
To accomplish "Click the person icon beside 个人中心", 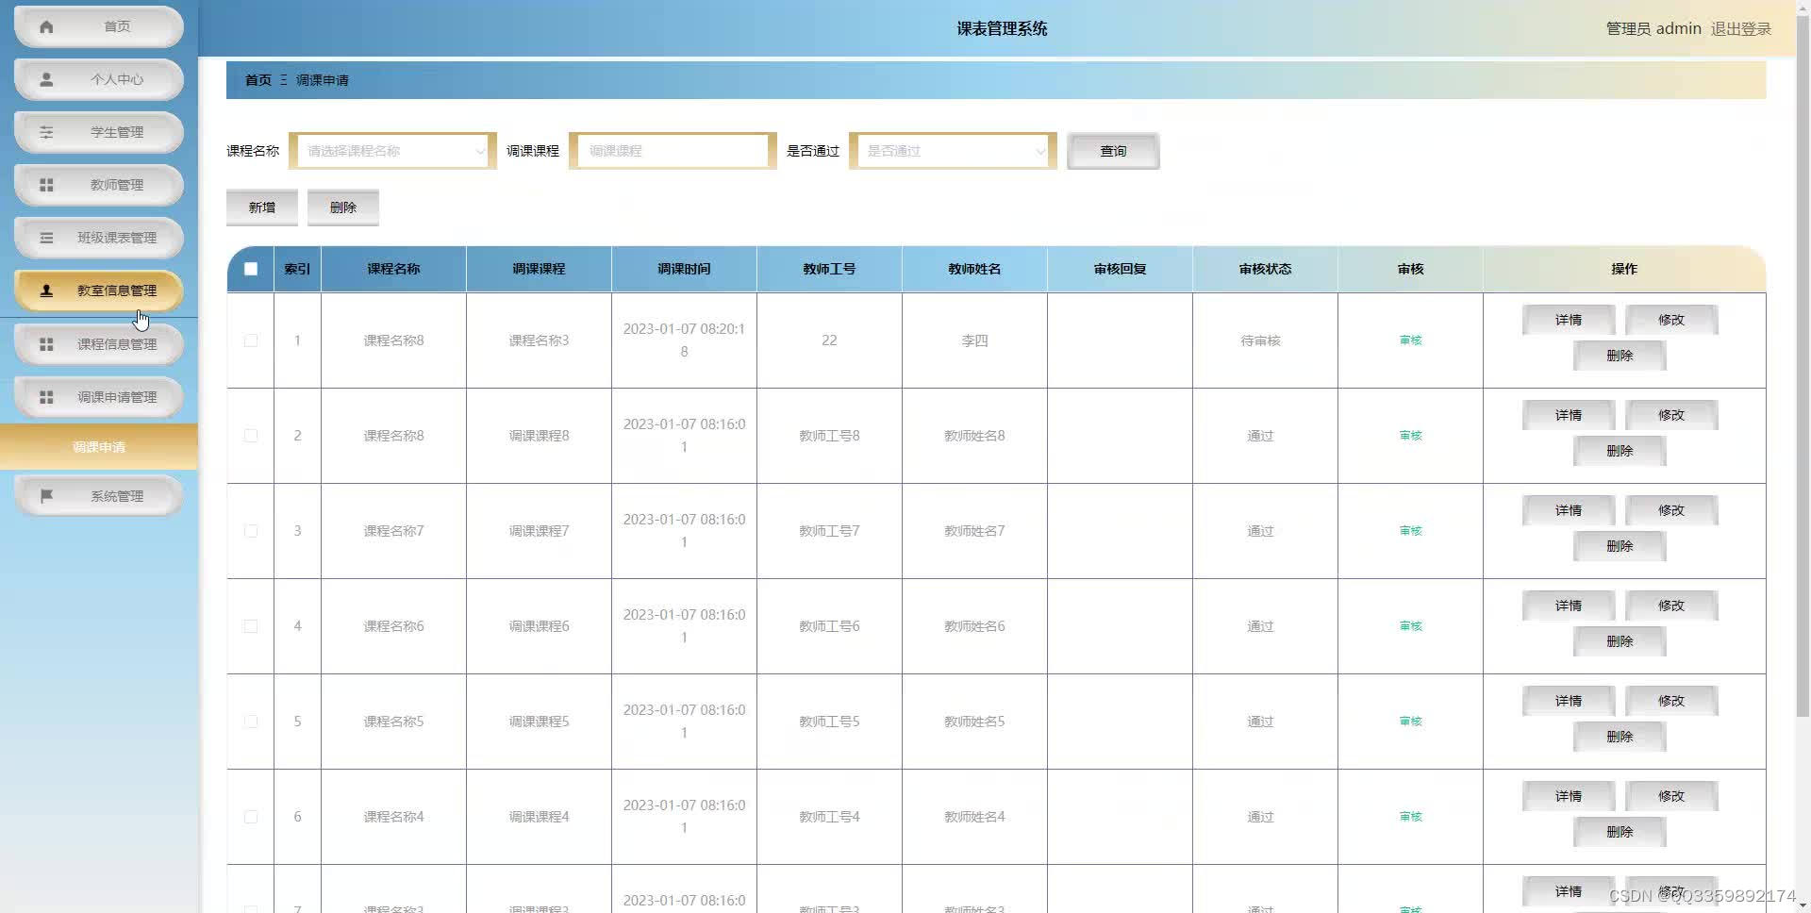I will click(46, 79).
